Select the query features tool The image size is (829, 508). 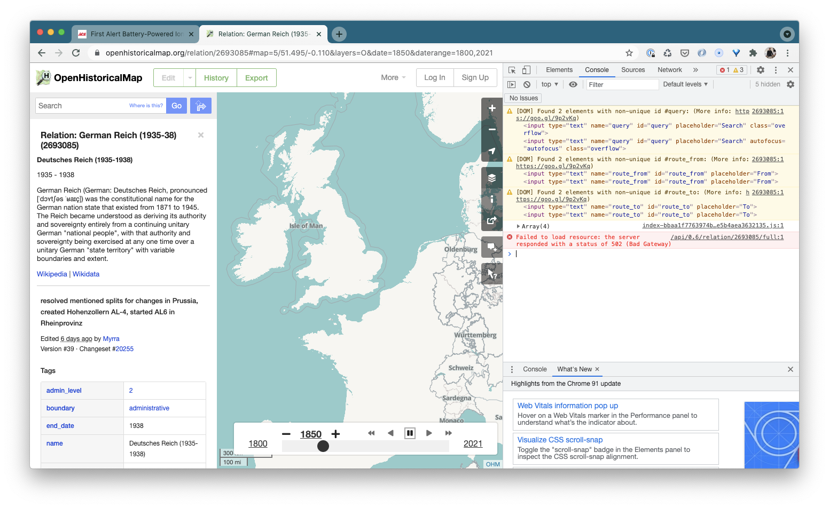click(x=491, y=273)
